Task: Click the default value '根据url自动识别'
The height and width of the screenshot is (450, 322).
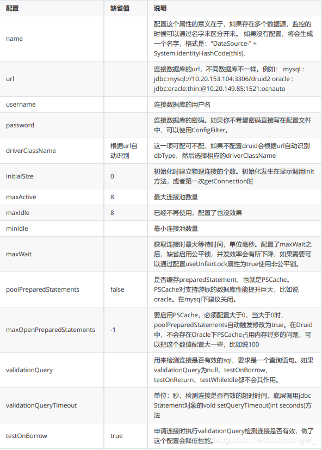Action: pos(123,151)
